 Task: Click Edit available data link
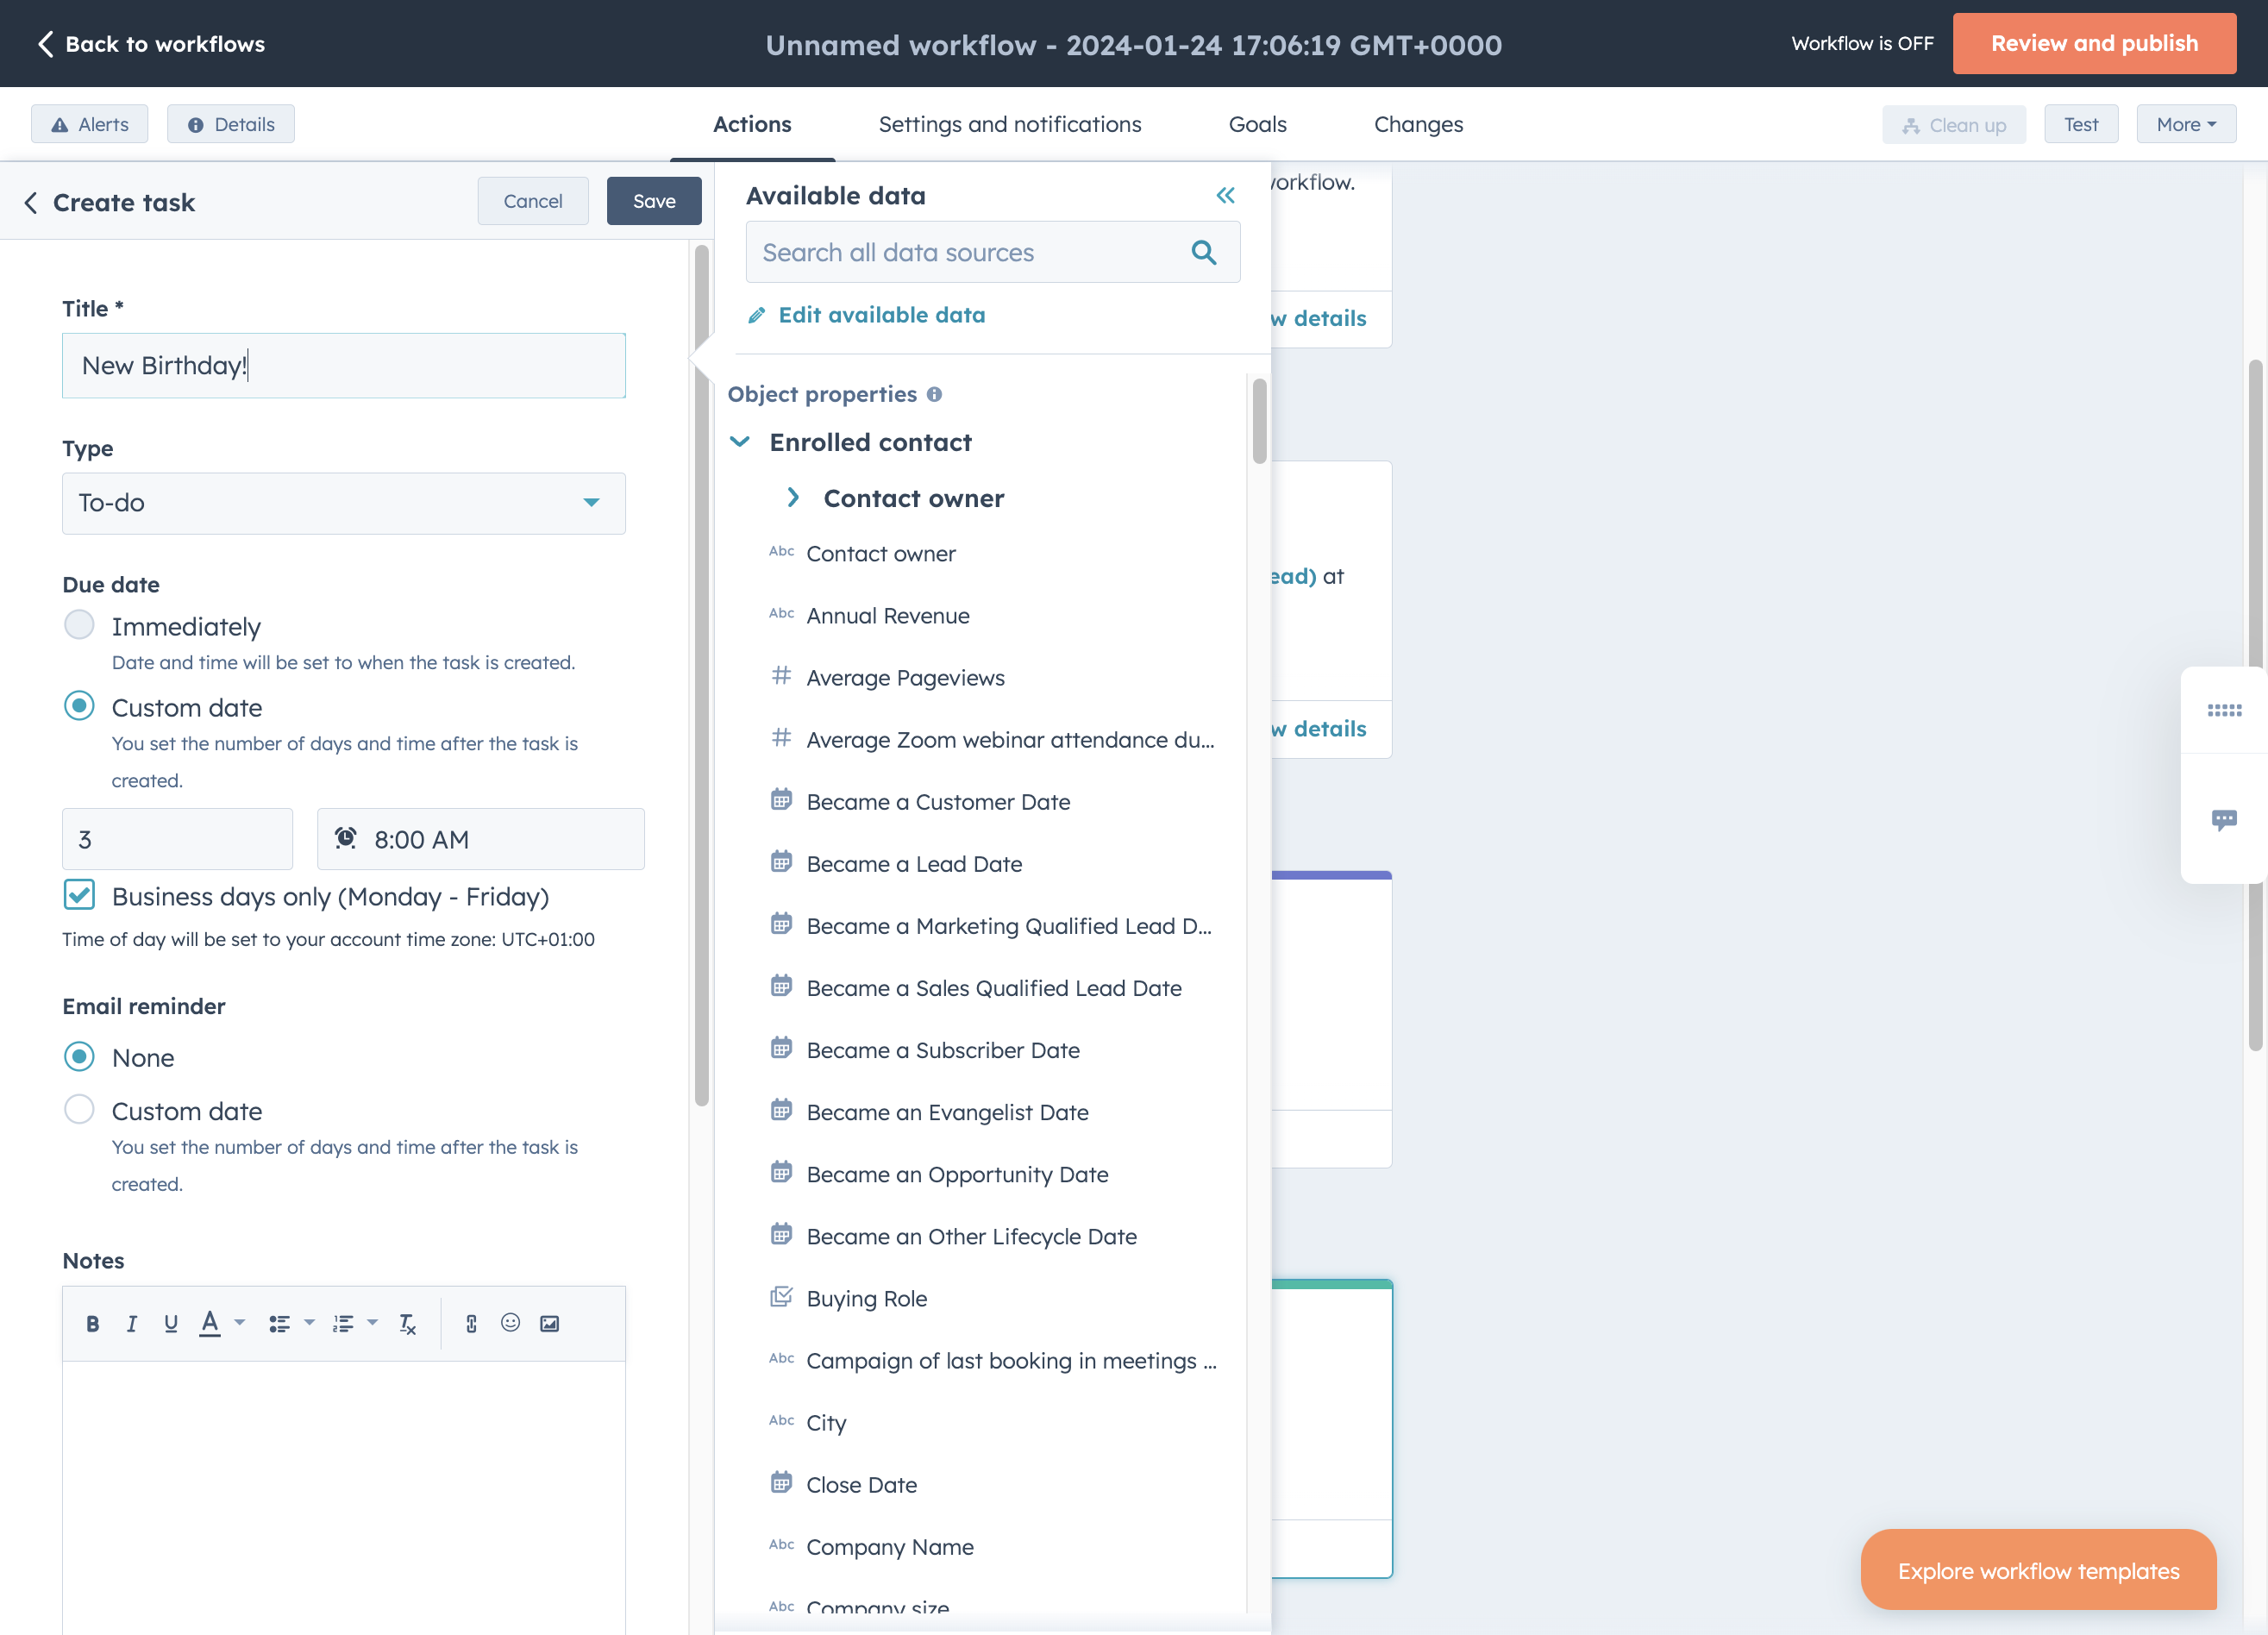(x=867, y=315)
